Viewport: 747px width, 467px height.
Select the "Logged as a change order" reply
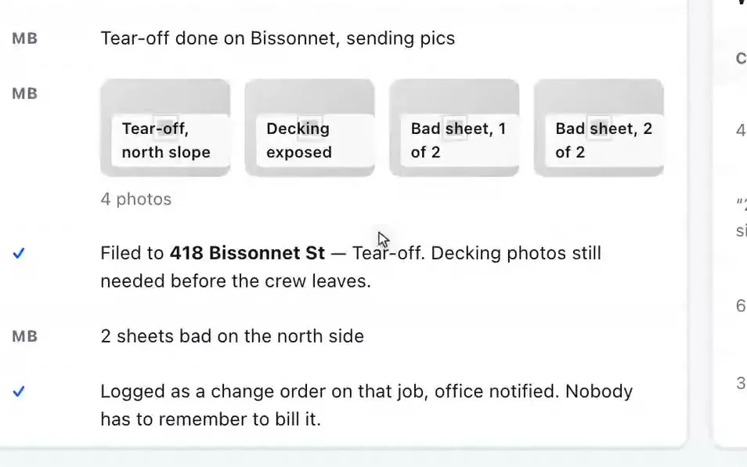pos(366,405)
